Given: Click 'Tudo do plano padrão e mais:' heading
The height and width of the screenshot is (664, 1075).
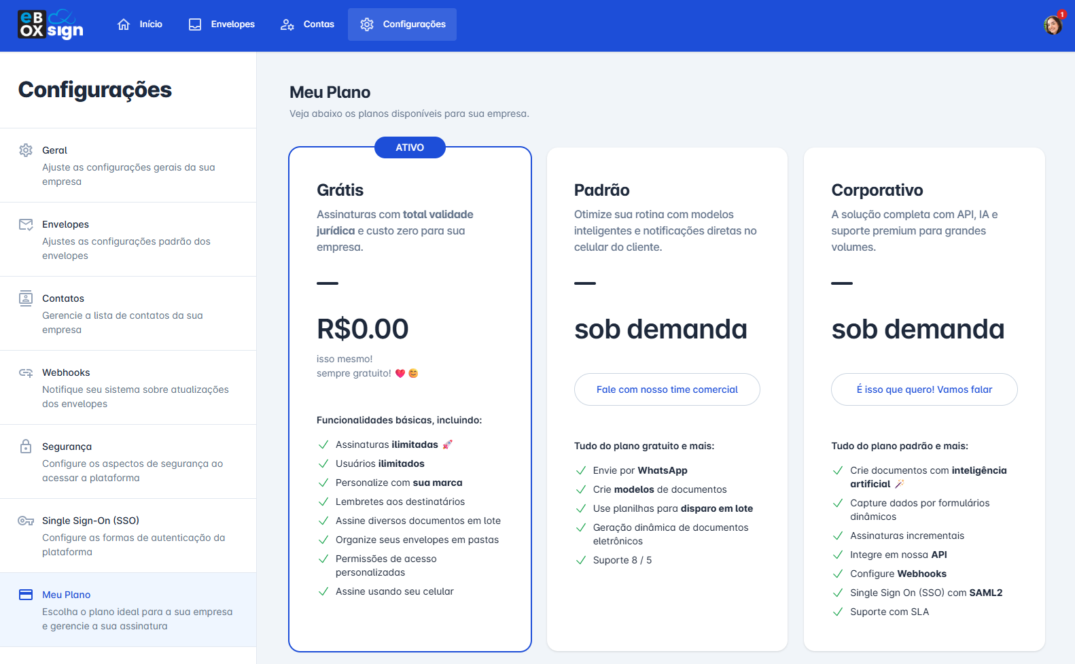Looking at the screenshot, I should pyautogui.click(x=900, y=446).
